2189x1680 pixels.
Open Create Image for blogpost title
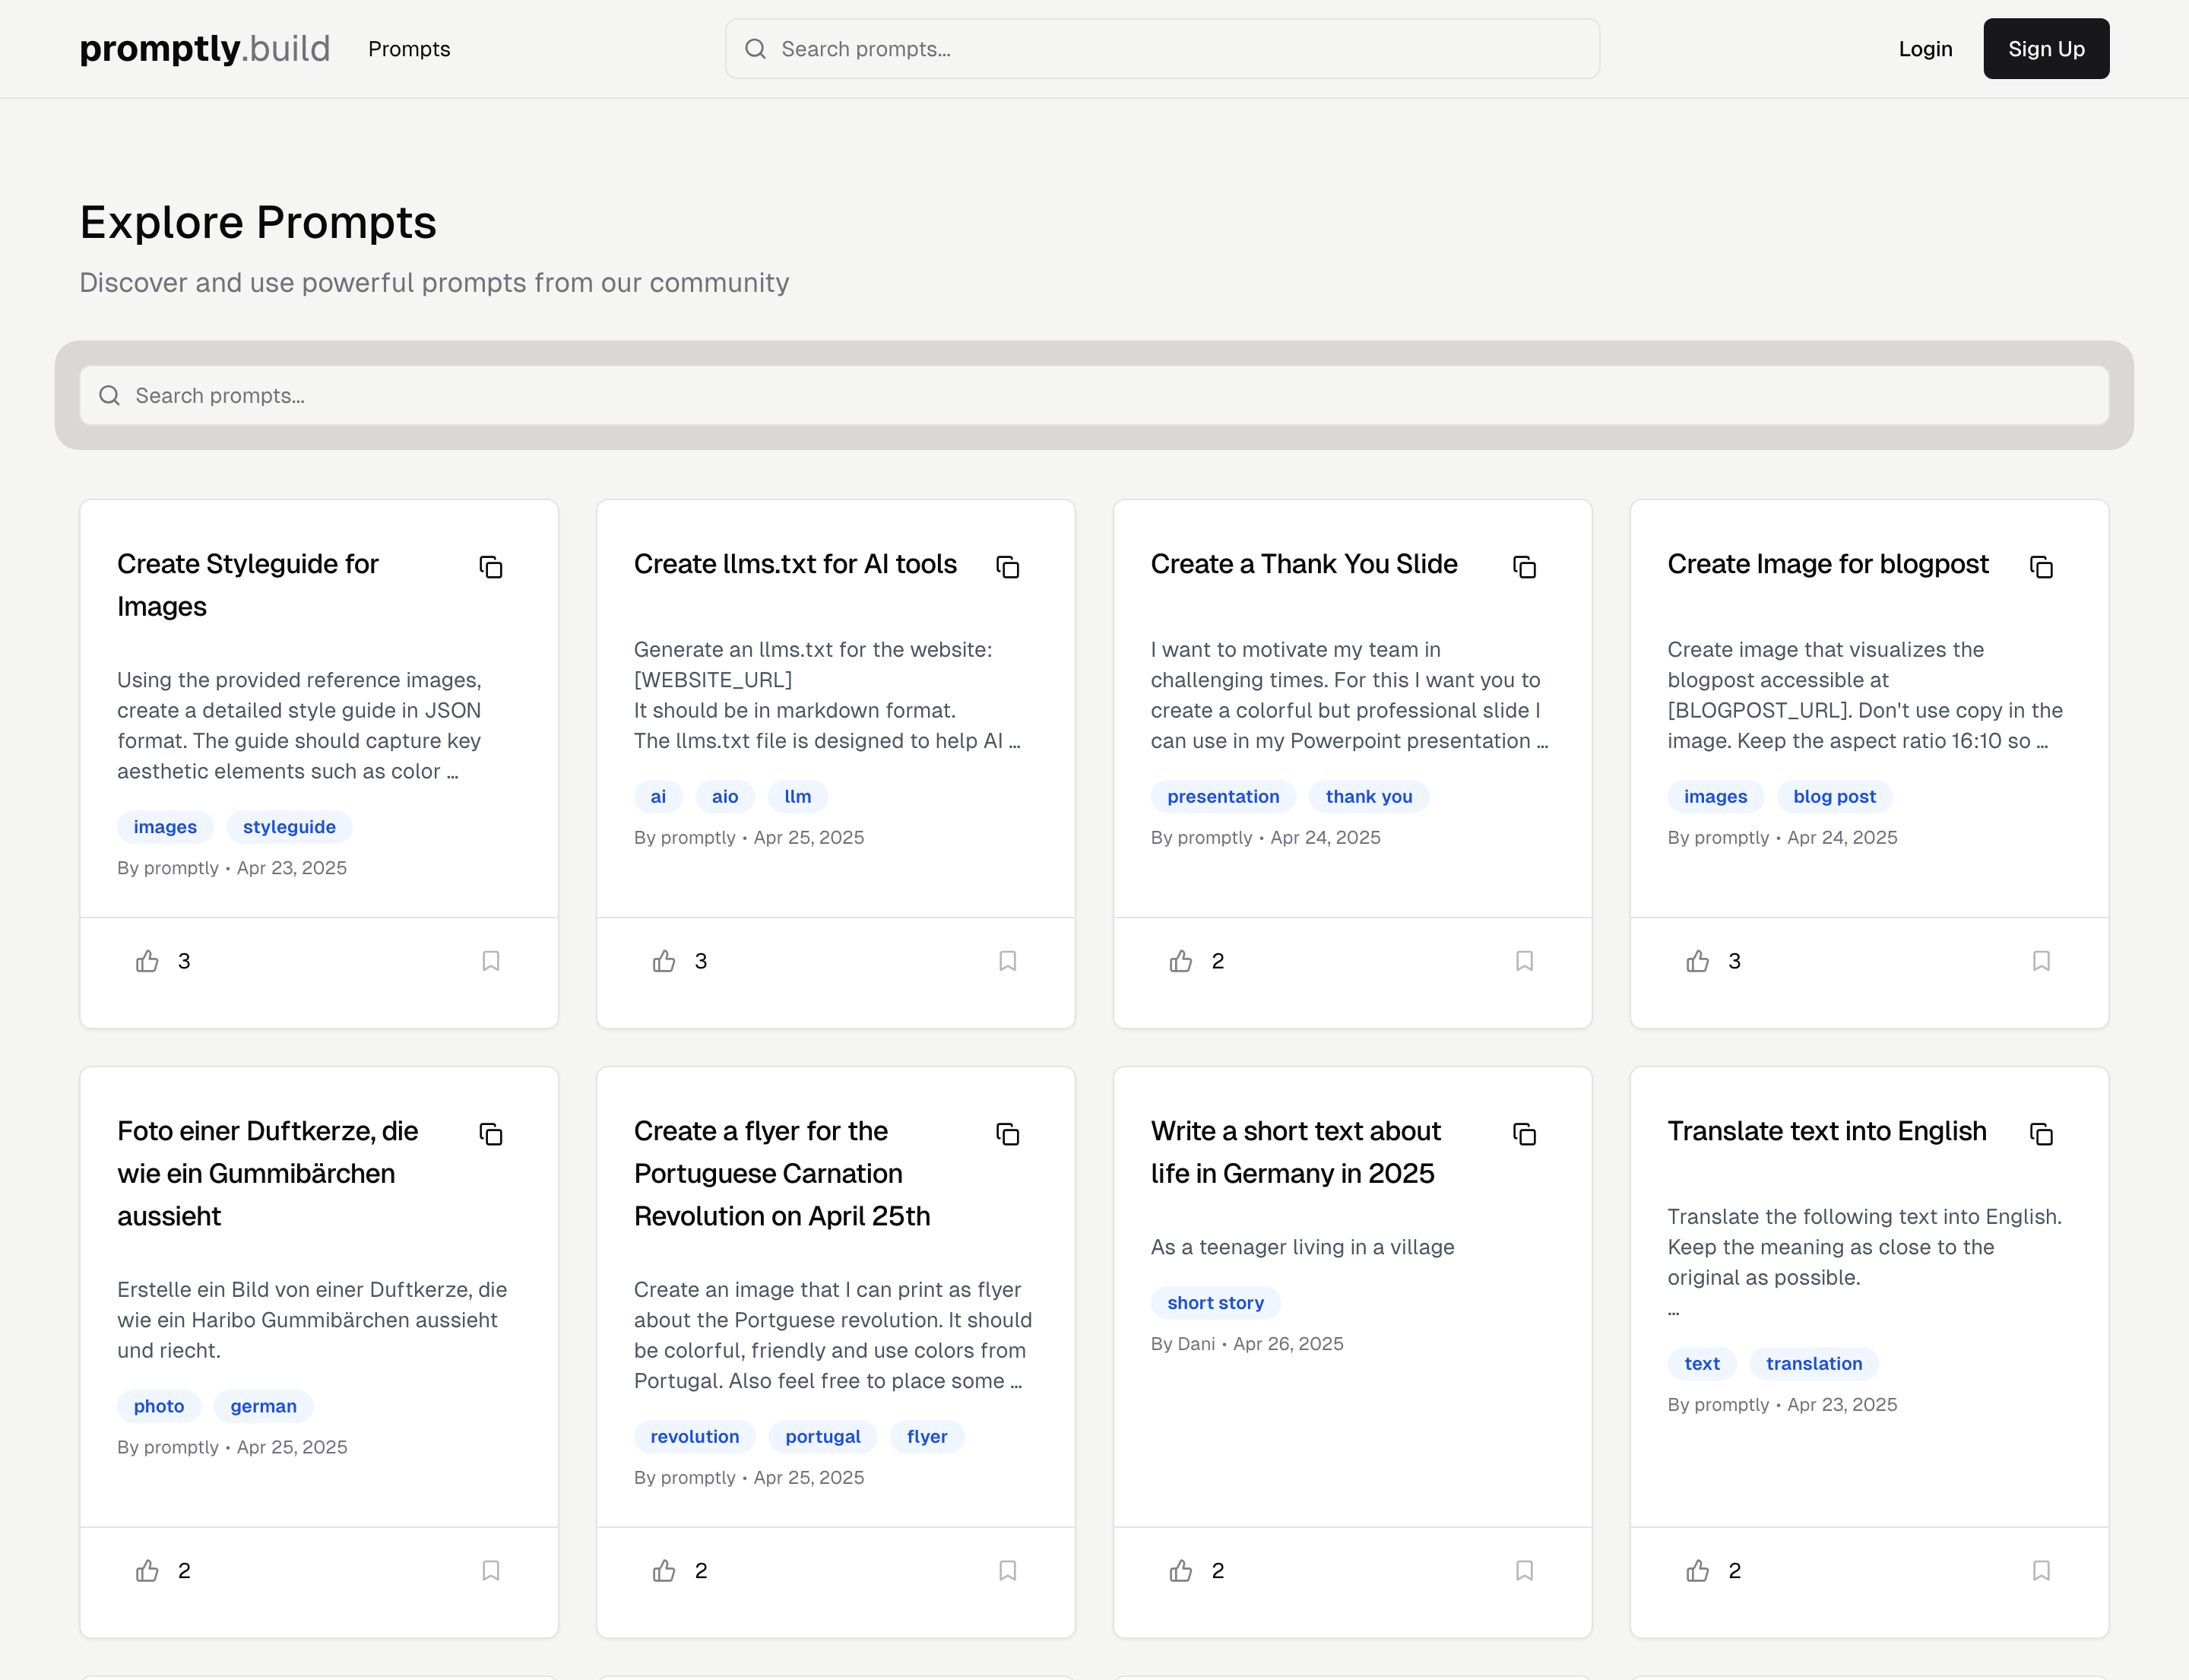1828,564
